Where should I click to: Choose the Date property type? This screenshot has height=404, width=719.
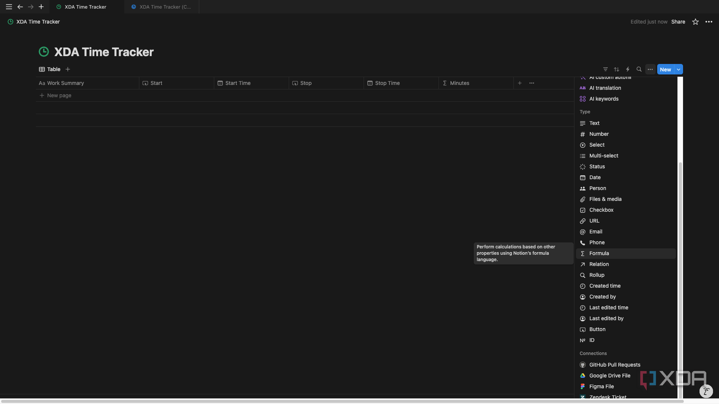626,177
